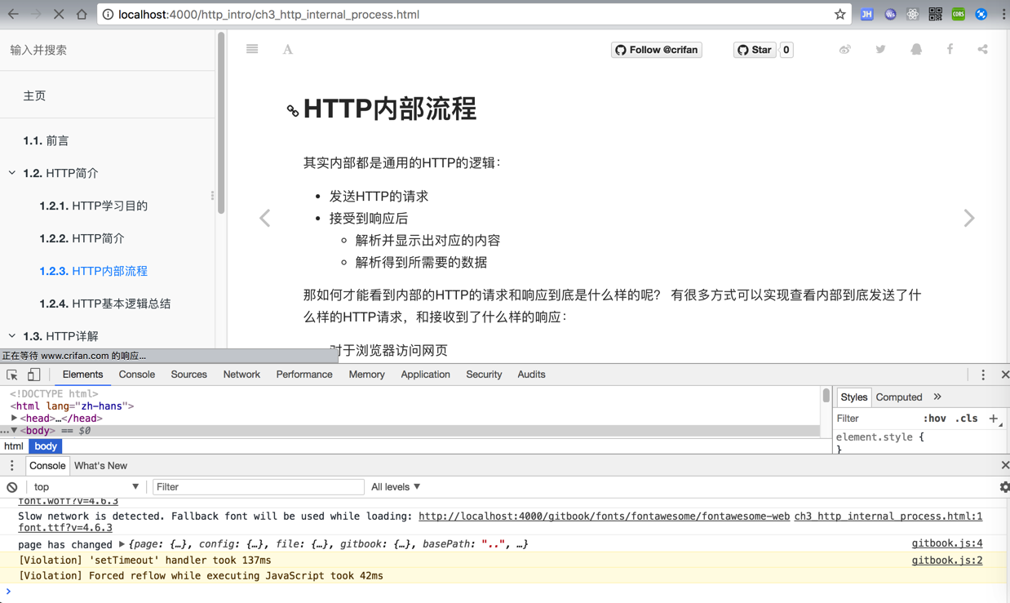Image resolution: width=1010 pixels, height=603 pixels.
Task: Select body in breadcrumb bar
Action: (x=46, y=446)
